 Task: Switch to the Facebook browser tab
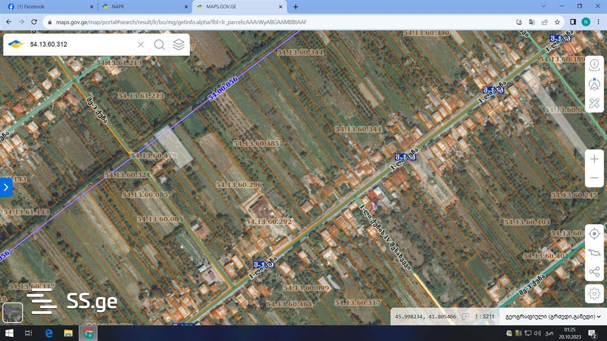(49, 7)
